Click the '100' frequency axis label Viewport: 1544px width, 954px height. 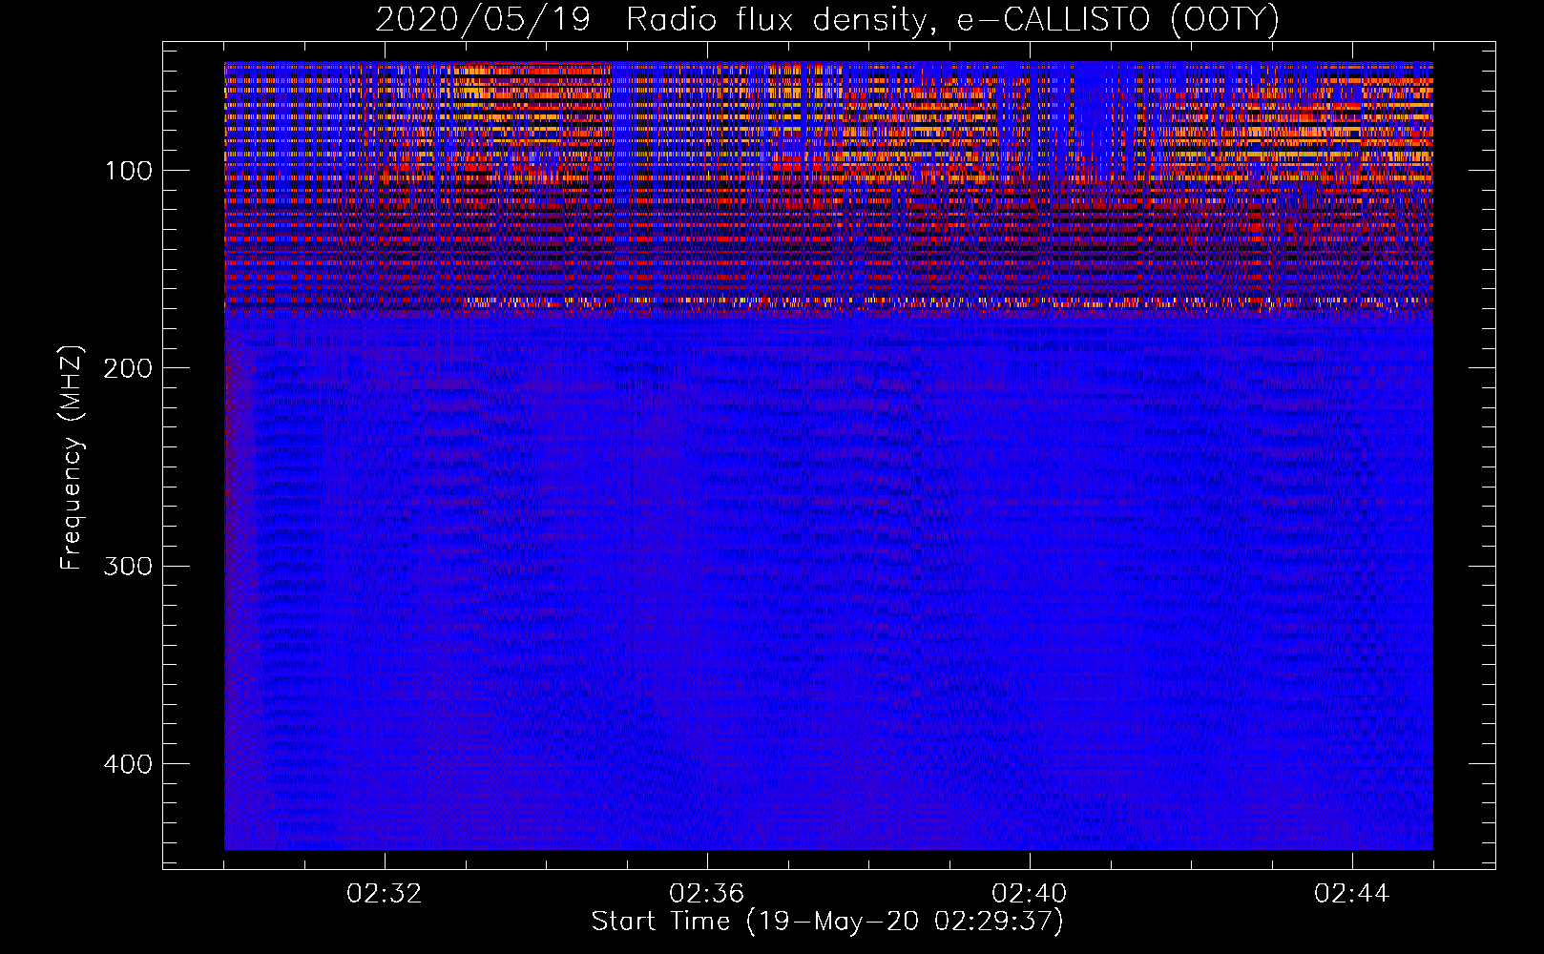(x=128, y=171)
